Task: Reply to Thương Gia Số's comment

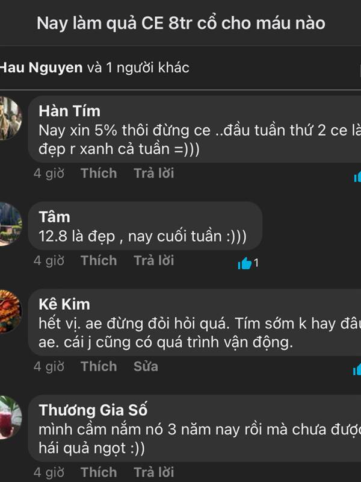Action: coord(154,472)
